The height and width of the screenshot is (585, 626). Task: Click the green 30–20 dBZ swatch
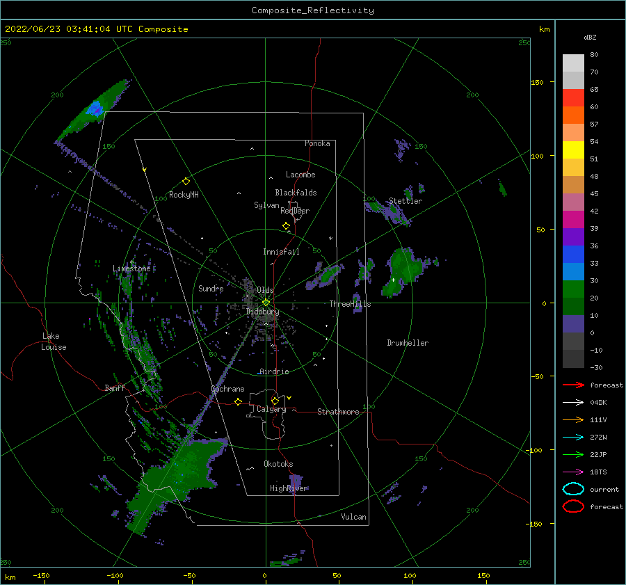coord(573,289)
